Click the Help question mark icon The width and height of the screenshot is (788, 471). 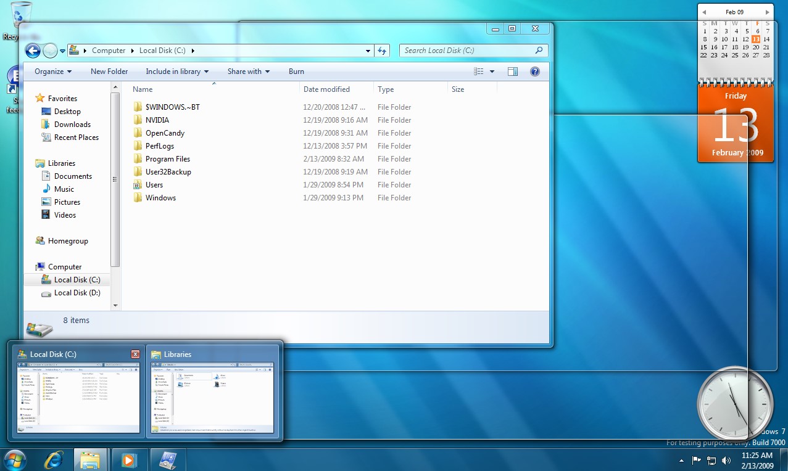[x=535, y=72]
